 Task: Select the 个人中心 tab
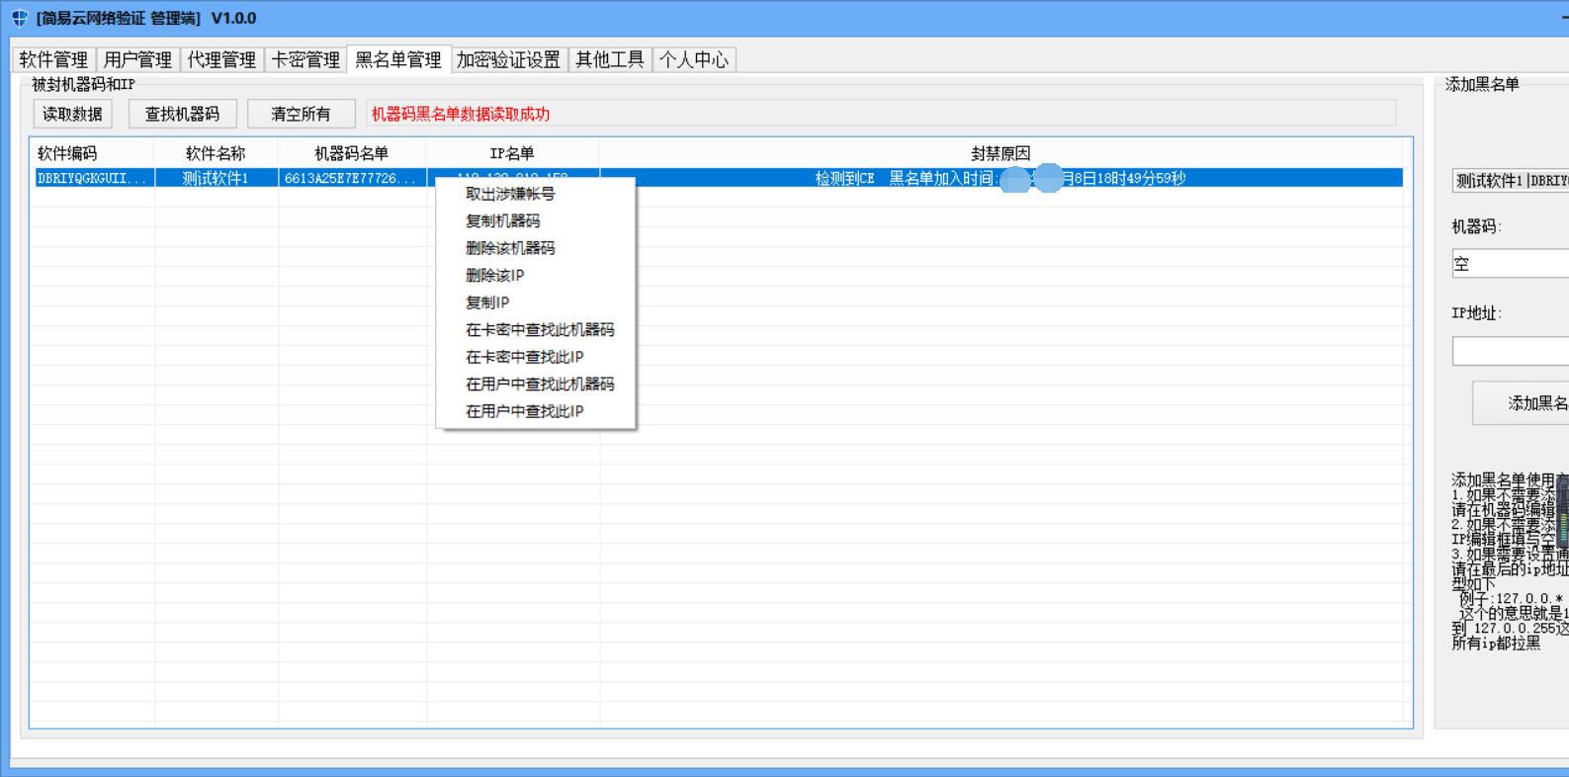point(693,60)
